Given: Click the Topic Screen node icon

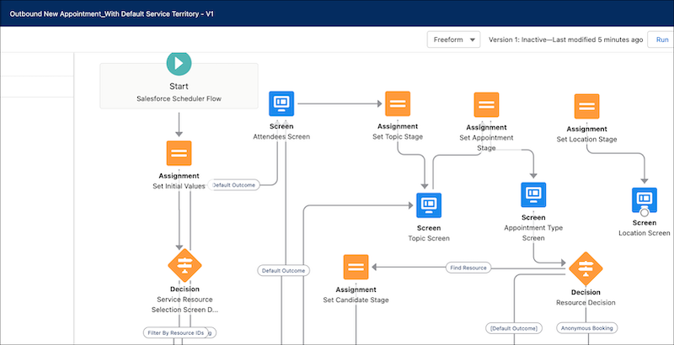Looking at the screenshot, I should [429, 204].
